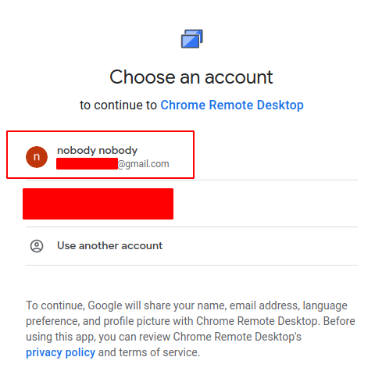Viewport: 375px width, 382px height.
Task: Click the divider line under Use another account
Action: point(191,266)
